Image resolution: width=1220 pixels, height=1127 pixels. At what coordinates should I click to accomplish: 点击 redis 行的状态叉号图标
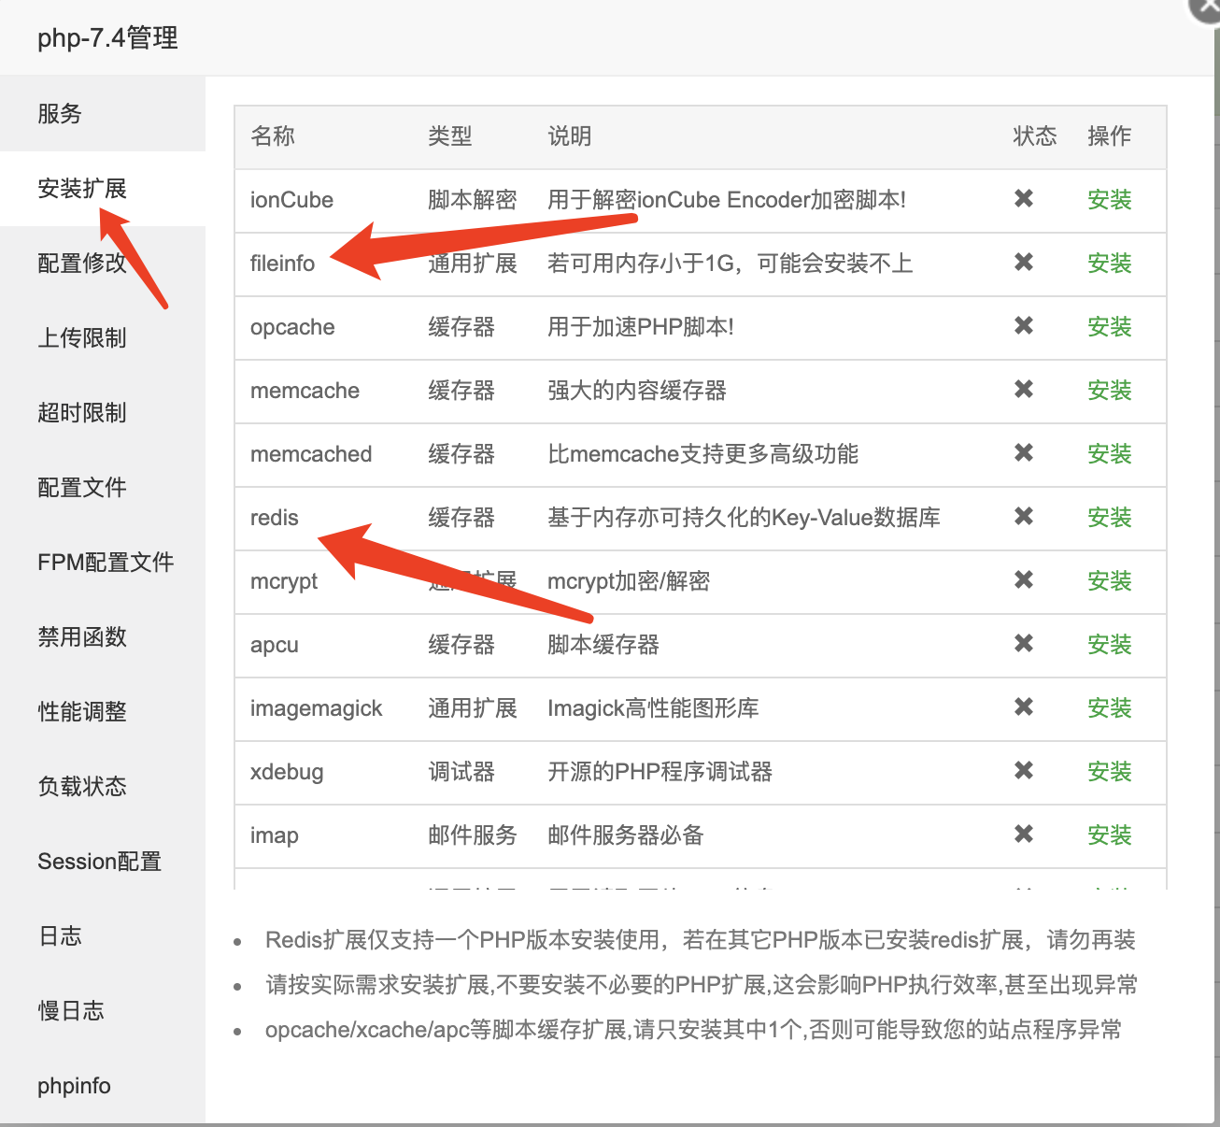[x=1023, y=518]
